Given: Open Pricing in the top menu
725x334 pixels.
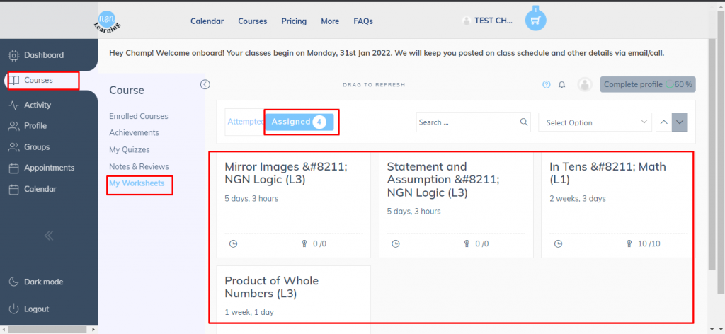Looking at the screenshot, I should coord(294,21).
